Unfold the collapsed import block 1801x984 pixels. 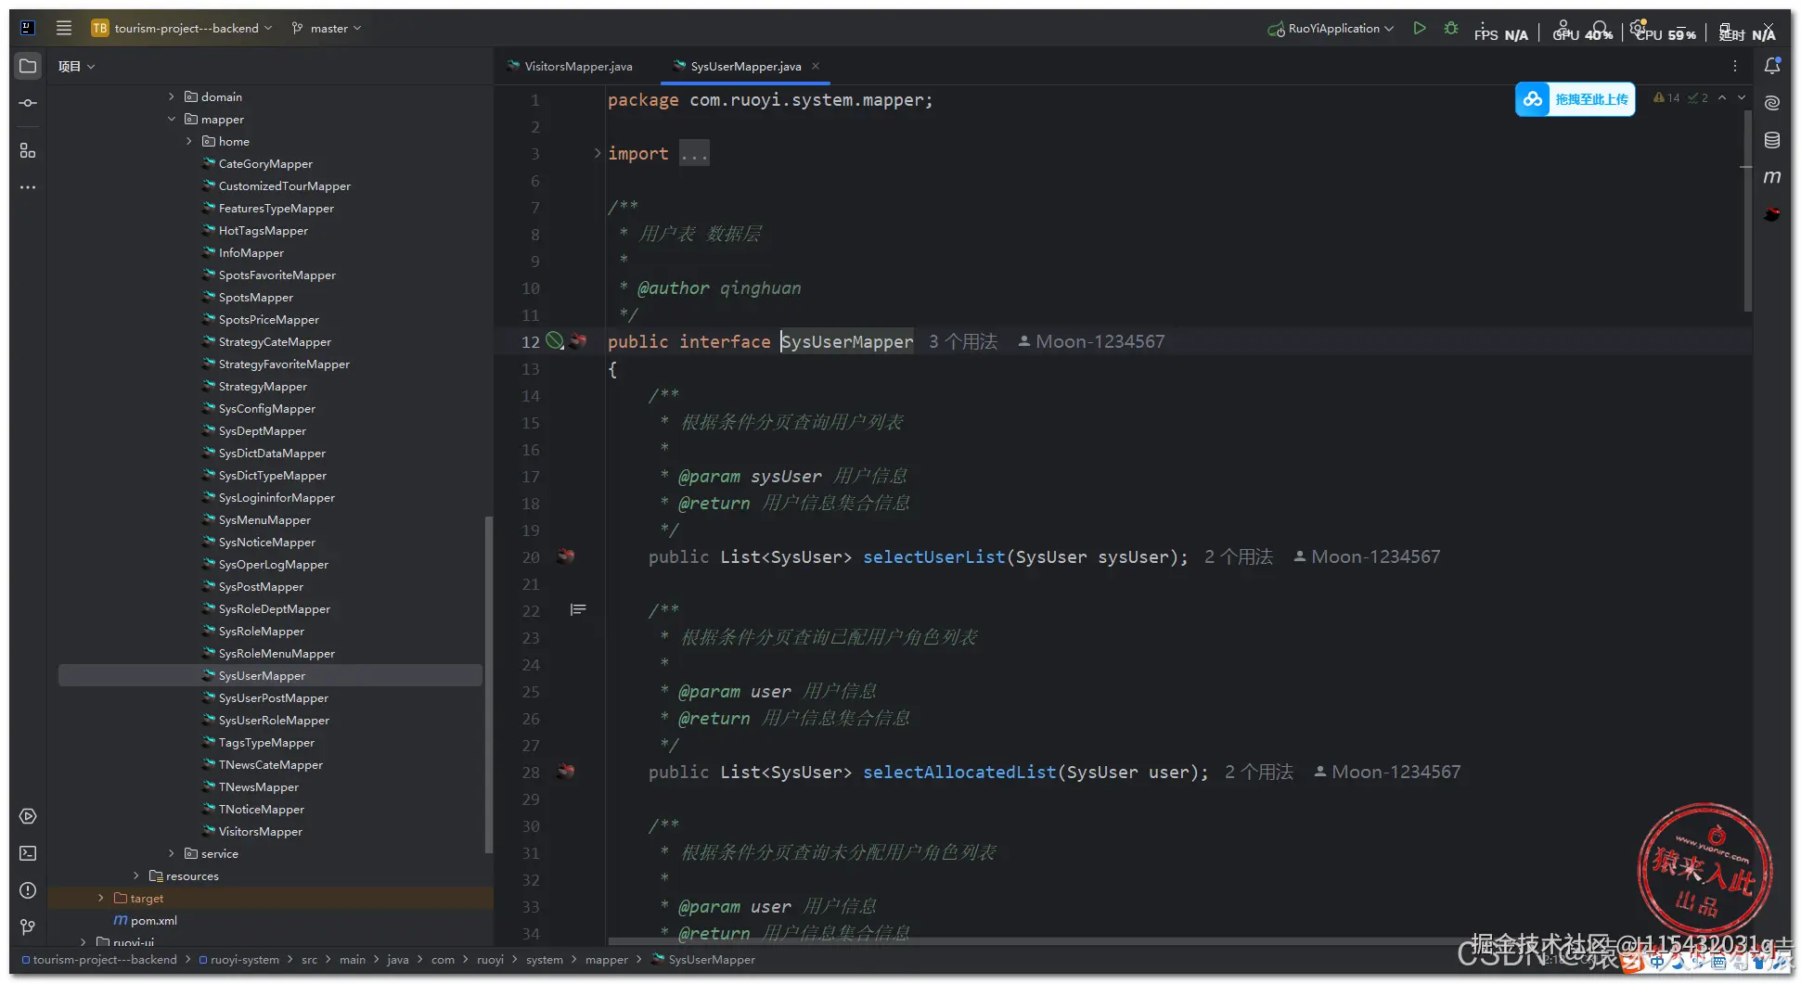pyautogui.click(x=598, y=153)
